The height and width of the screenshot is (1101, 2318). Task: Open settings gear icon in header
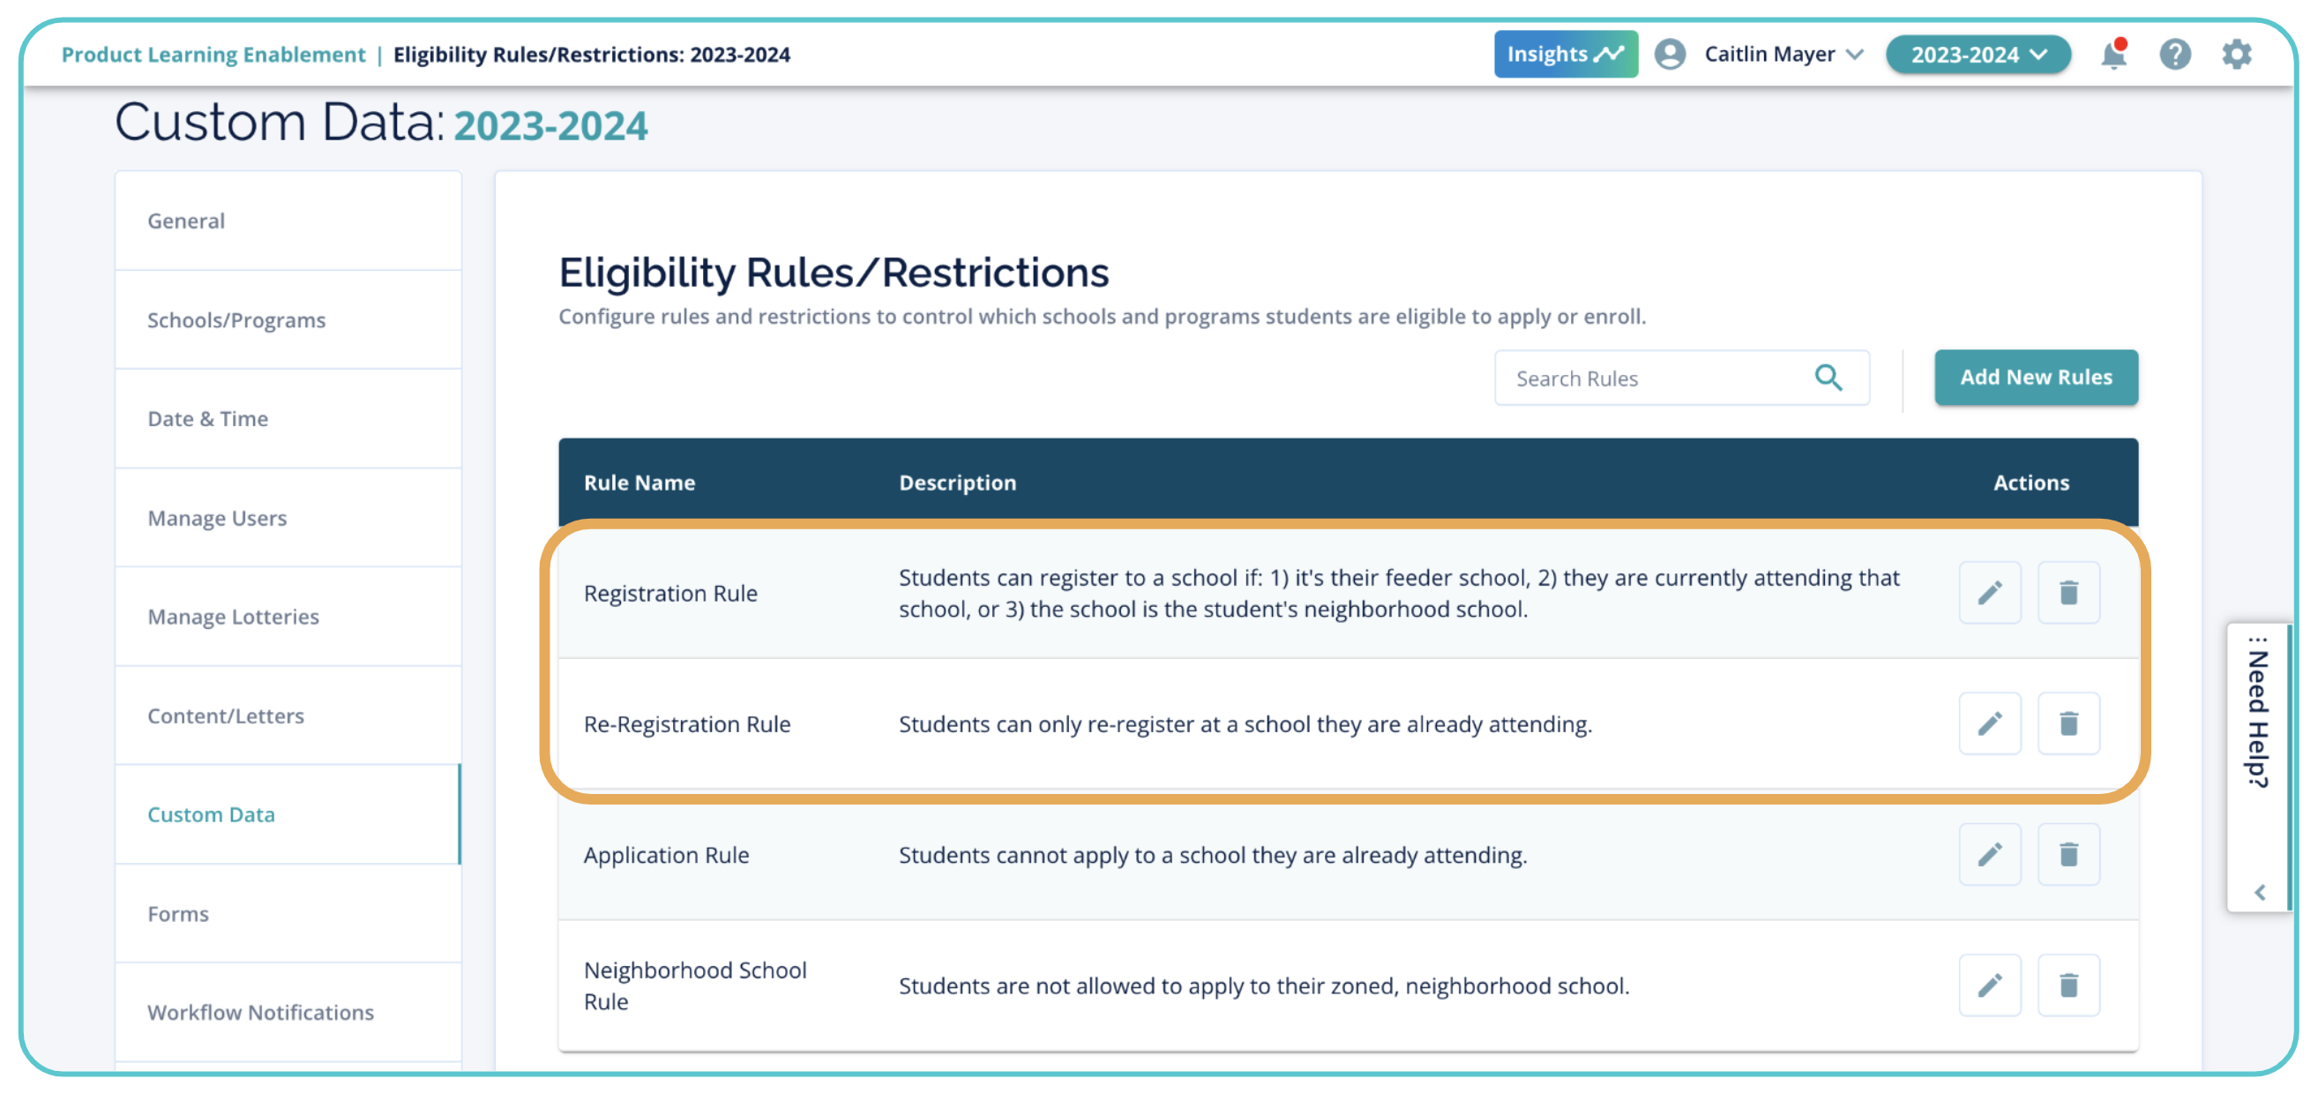2235,55
